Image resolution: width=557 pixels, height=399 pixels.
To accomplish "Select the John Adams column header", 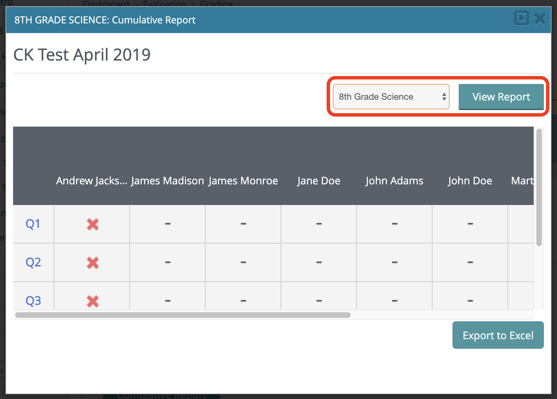I will [x=394, y=181].
